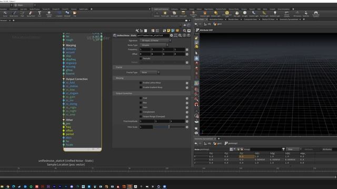Enable Lattice Warp checkbox
The image size is (337, 189).
point(141,83)
